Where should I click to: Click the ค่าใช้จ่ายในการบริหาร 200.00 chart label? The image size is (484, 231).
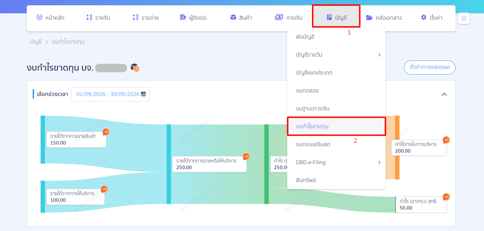pos(419,148)
